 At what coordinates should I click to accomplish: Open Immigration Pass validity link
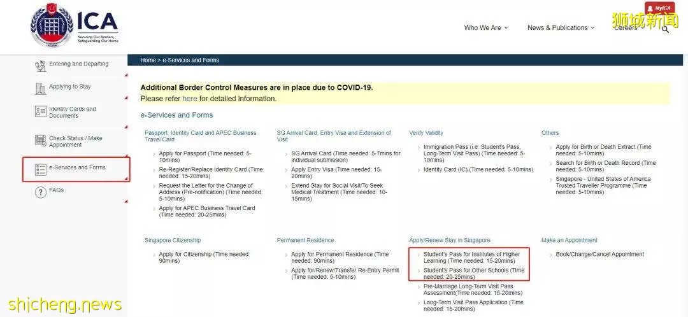coord(474,153)
